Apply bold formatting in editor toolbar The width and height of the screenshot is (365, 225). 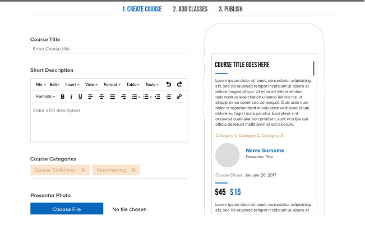point(63,97)
